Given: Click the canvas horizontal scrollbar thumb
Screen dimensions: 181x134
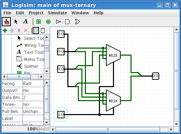Looking at the screenshot, I should [x=108, y=129].
